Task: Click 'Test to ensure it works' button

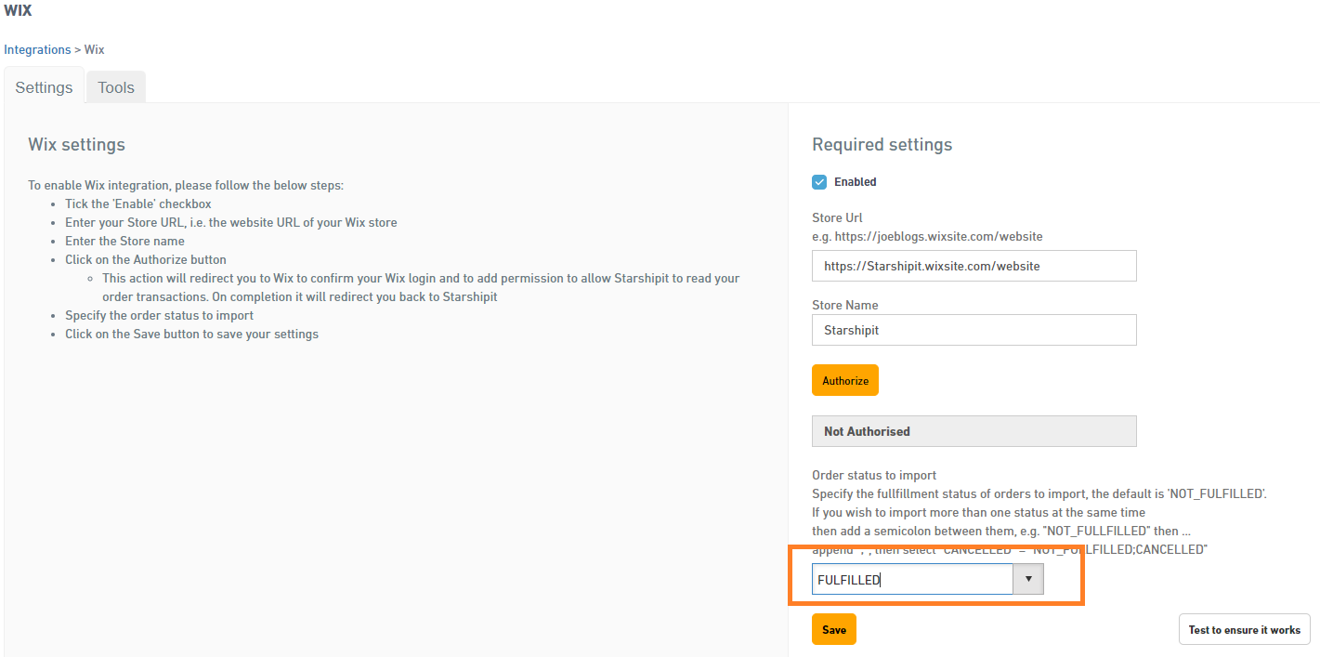Action: (1245, 629)
